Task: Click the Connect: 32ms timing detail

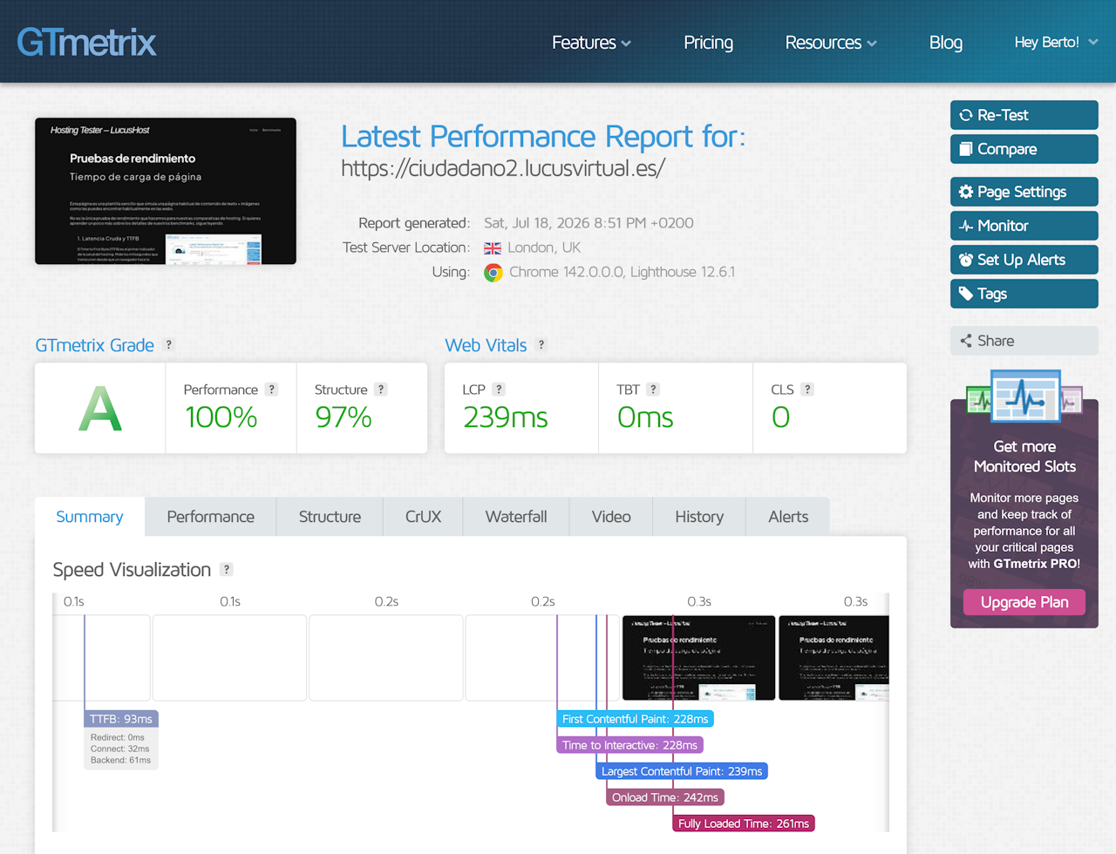Action: coord(120,749)
